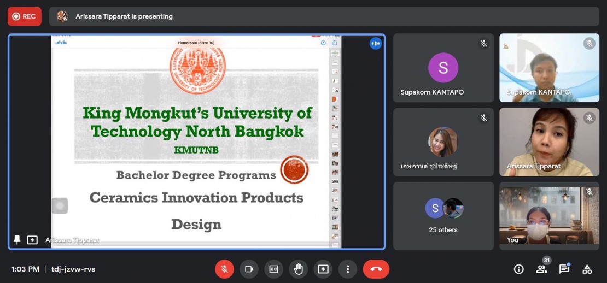Click the 'Homeroom (8 จาก 10)' document title
Viewport: 607px width, 283px height.
196,43
